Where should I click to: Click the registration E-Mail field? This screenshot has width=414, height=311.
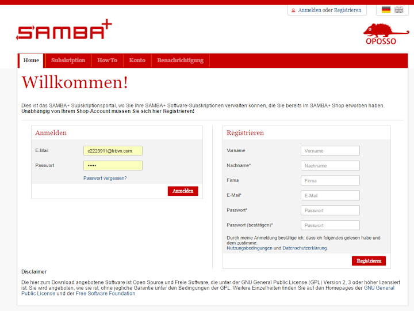330,195
